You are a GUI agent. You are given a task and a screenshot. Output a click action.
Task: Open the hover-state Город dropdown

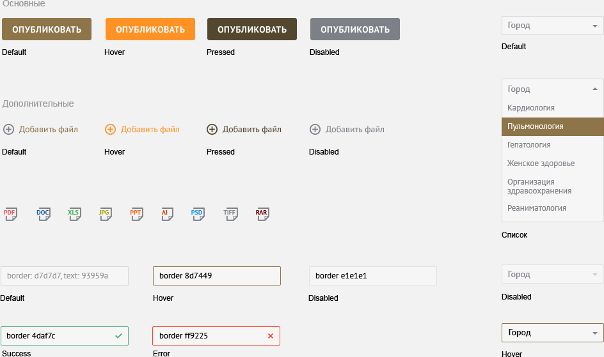[552, 333]
